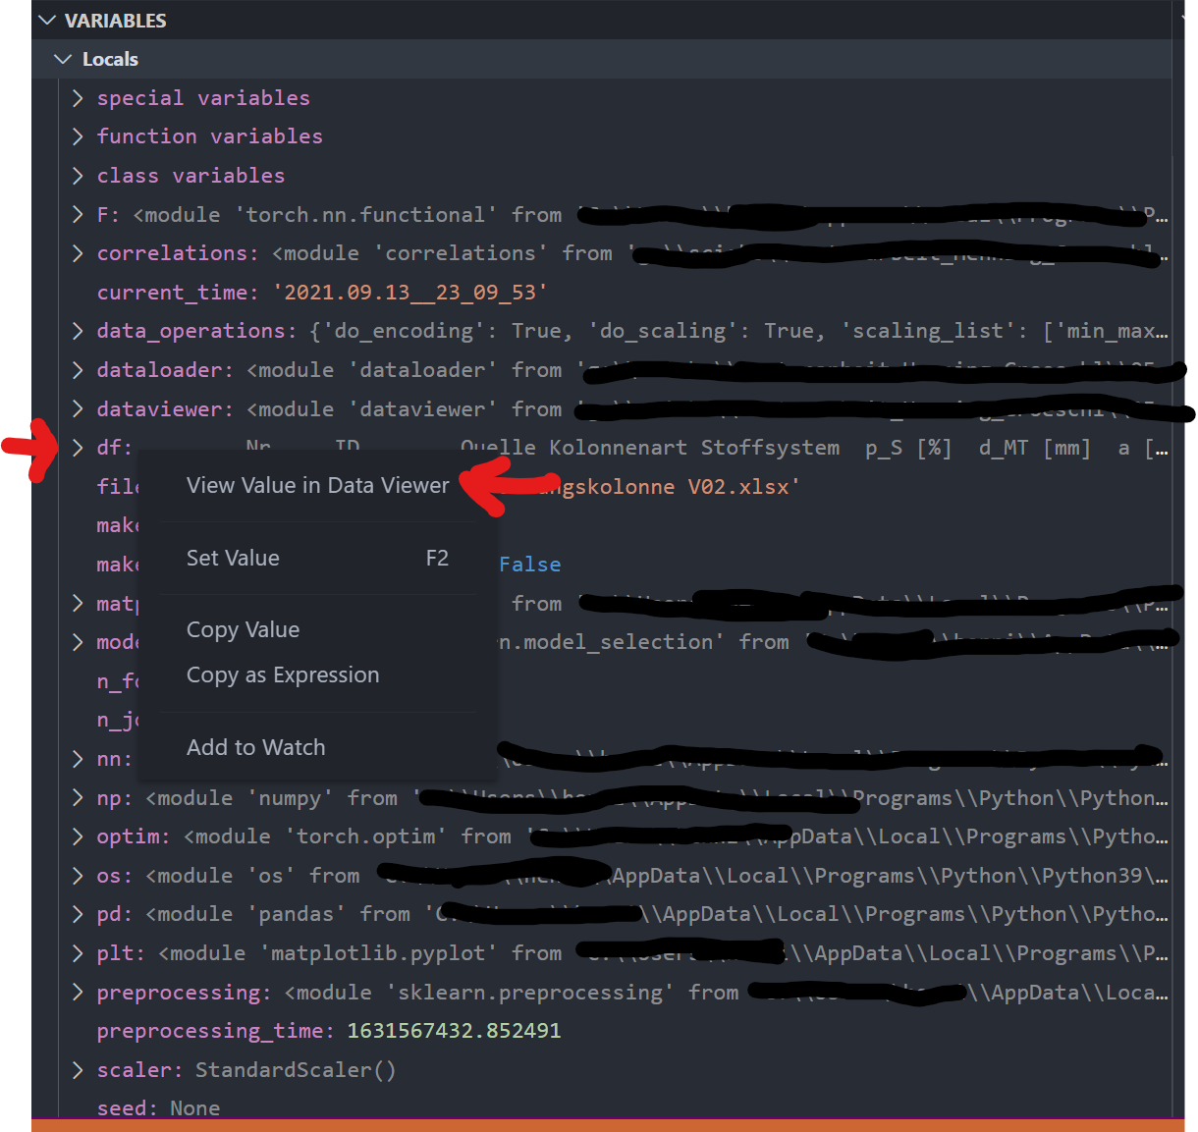Expand the df dataframe variable
The height and width of the screenshot is (1132, 1198).
click(x=78, y=447)
